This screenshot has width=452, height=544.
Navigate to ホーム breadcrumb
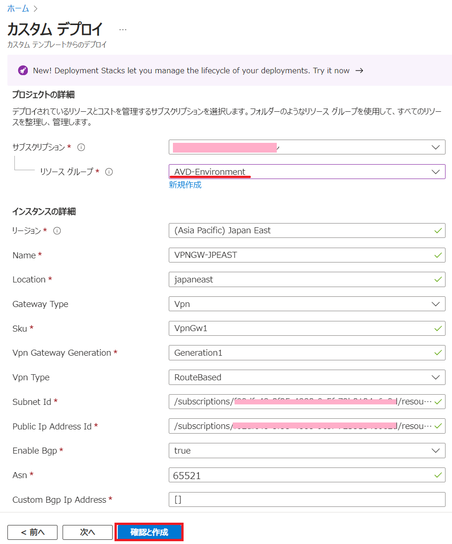tap(18, 9)
